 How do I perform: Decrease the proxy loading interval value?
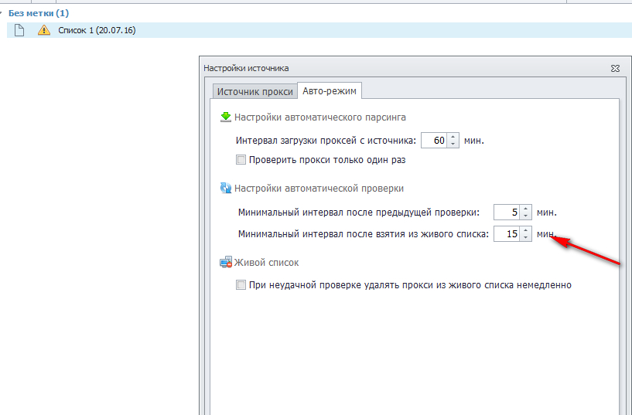pyautogui.click(x=453, y=144)
